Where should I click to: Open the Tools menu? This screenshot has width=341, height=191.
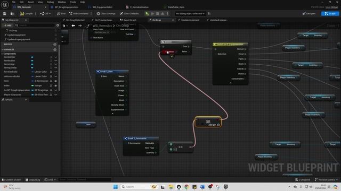point(73,2)
